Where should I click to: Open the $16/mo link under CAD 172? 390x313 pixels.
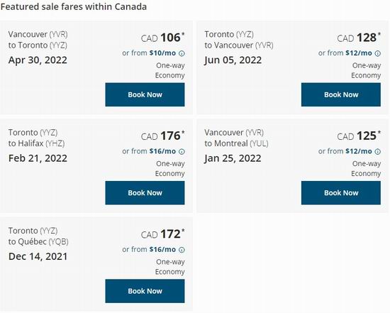click(x=162, y=249)
